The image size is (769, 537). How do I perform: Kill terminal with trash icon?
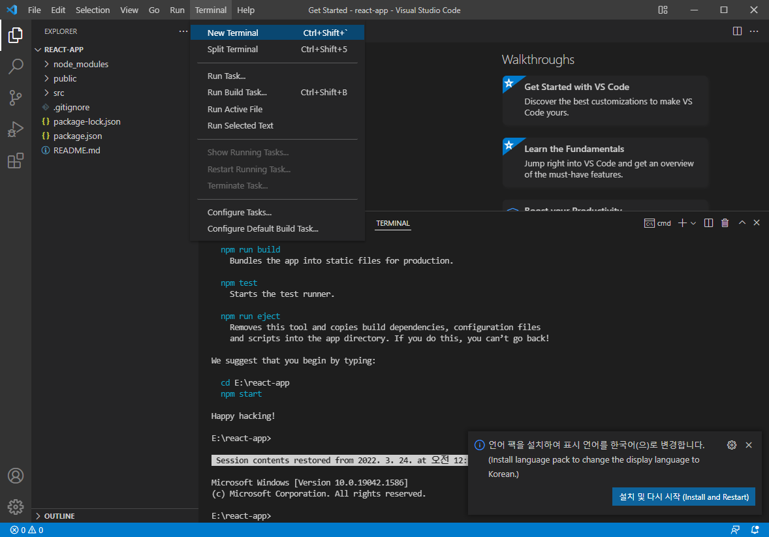coord(725,223)
